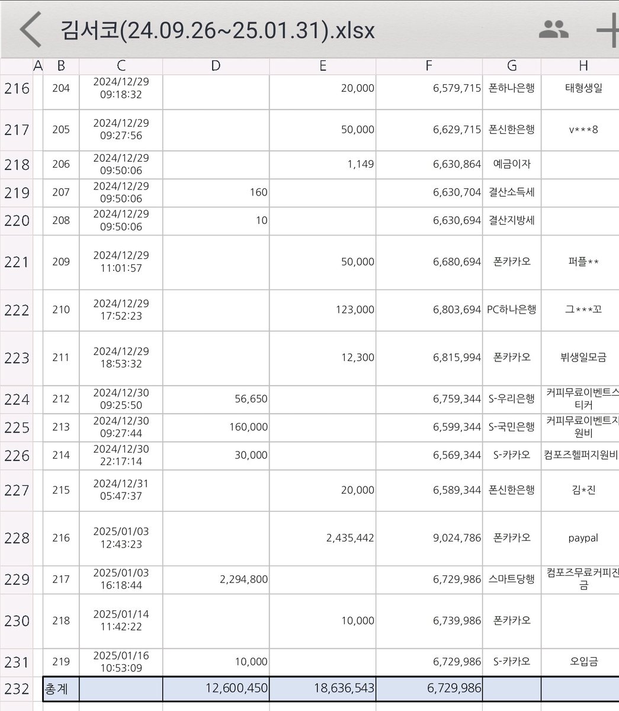The height and width of the screenshot is (711, 619).
Task: Select withdrawal amount 56,650
Action: [x=216, y=399]
